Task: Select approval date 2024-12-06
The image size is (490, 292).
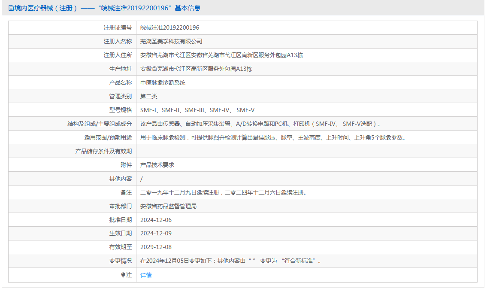Action: tap(156, 220)
